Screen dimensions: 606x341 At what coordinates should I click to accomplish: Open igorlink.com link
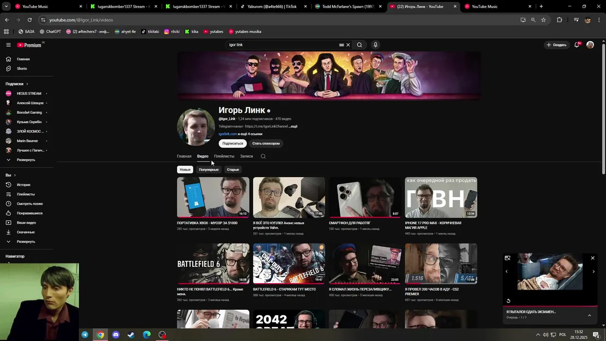pyautogui.click(x=228, y=134)
